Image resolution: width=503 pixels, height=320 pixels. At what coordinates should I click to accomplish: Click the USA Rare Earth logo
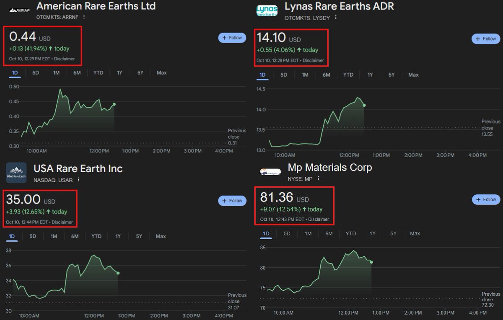click(x=16, y=173)
